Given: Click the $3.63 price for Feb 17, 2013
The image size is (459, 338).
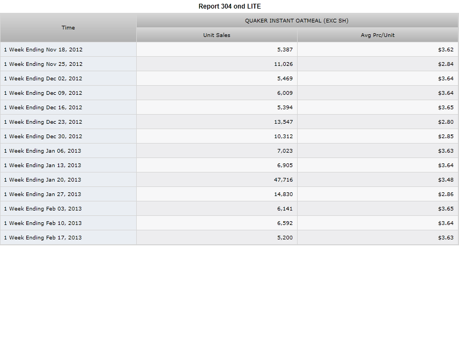Looking at the screenshot, I should (446, 238).
